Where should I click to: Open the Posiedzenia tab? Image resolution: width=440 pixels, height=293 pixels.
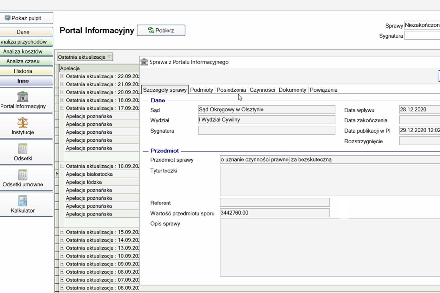coord(231,90)
